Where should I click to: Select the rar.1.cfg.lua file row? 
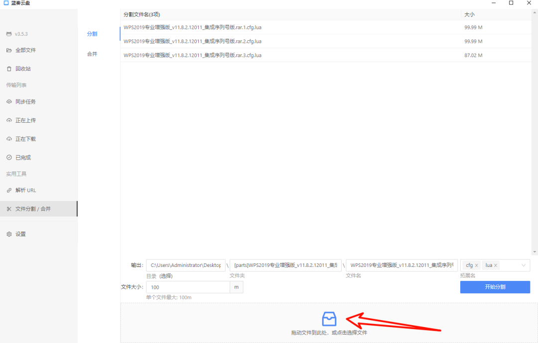coord(326,27)
